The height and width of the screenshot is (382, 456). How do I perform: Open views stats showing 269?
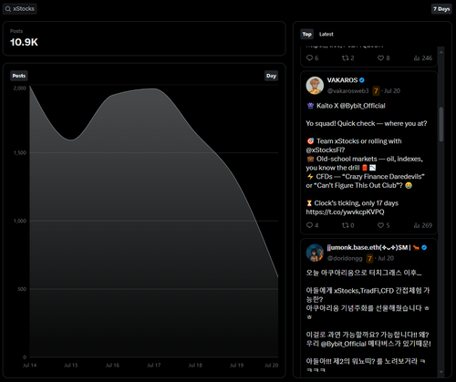coord(423,225)
